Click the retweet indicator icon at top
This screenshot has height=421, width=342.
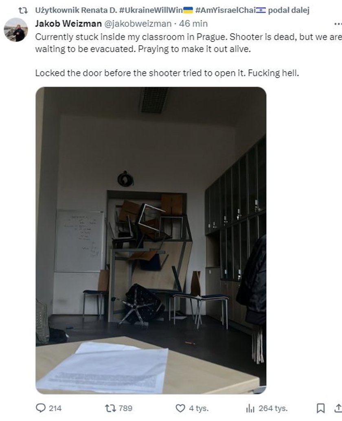[23, 11]
